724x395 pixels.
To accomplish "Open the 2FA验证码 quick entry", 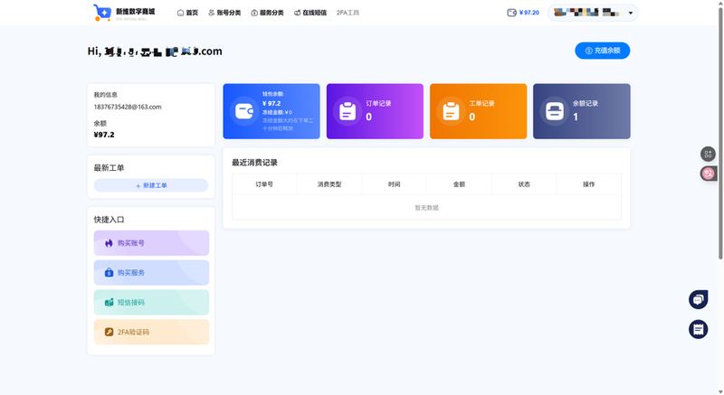I will click(151, 332).
